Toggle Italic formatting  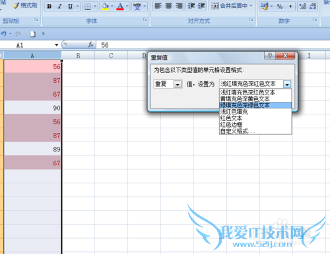(x=59, y=7)
